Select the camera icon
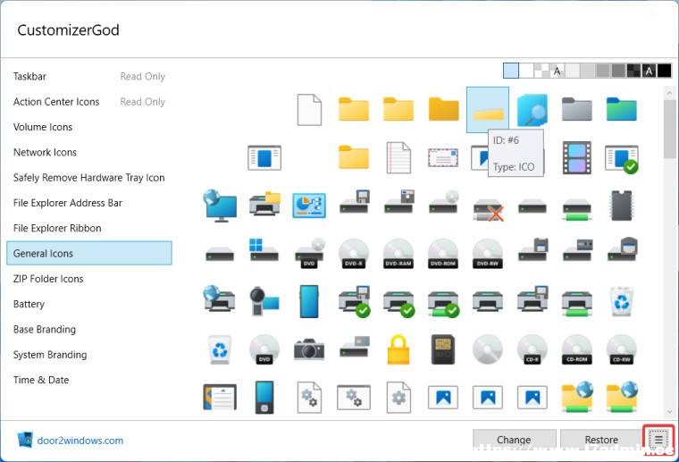The width and height of the screenshot is (679, 462). [x=309, y=349]
